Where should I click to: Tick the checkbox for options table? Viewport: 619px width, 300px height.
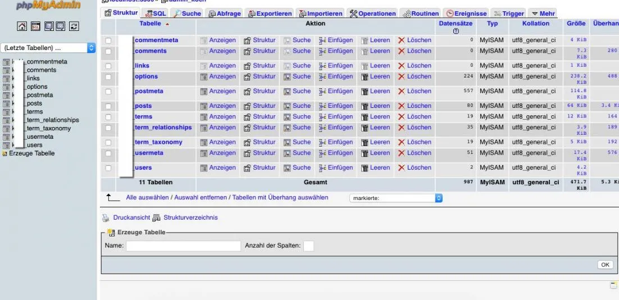pyautogui.click(x=108, y=76)
